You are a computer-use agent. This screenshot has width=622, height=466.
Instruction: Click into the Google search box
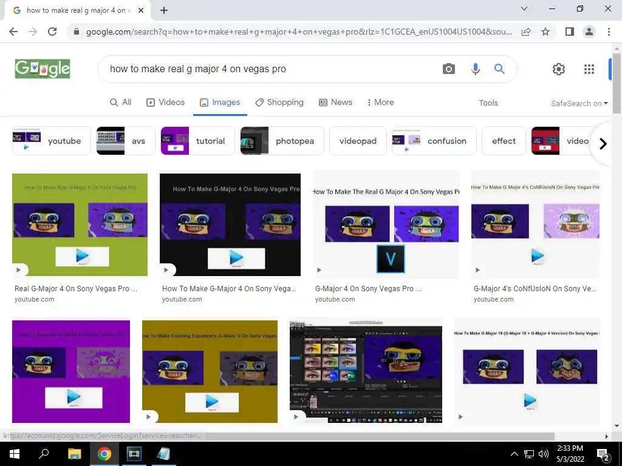(270, 69)
